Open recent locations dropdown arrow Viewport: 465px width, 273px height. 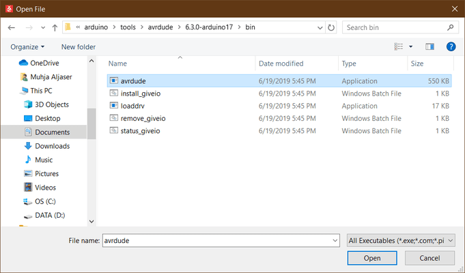43,27
